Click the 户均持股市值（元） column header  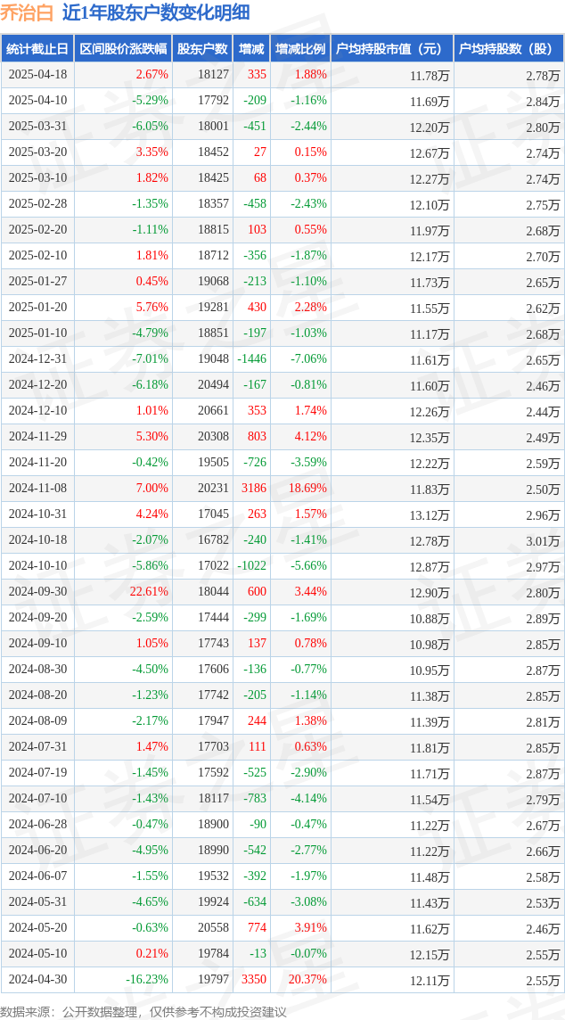click(x=392, y=49)
